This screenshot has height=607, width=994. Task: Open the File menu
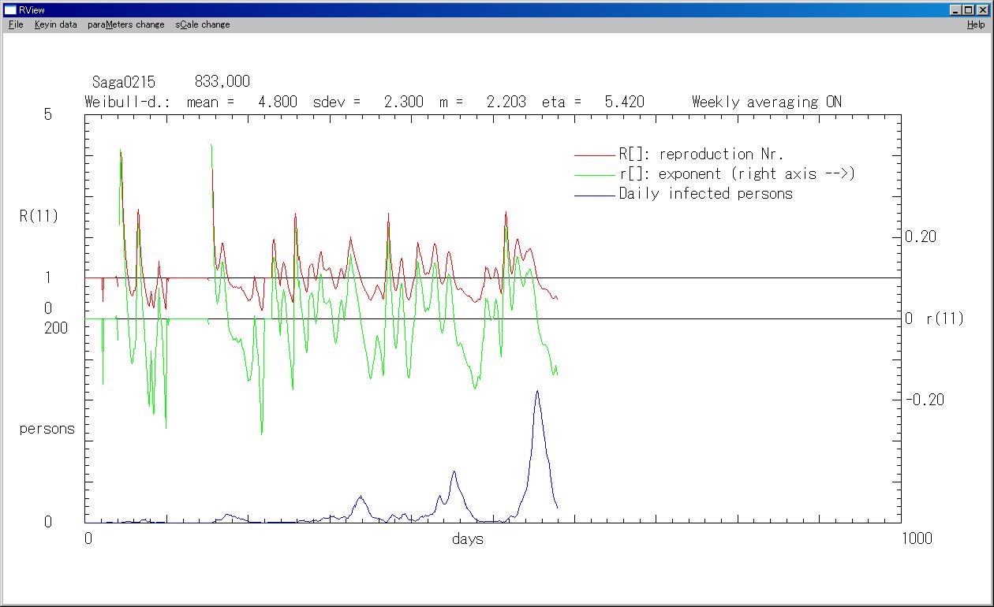point(16,24)
